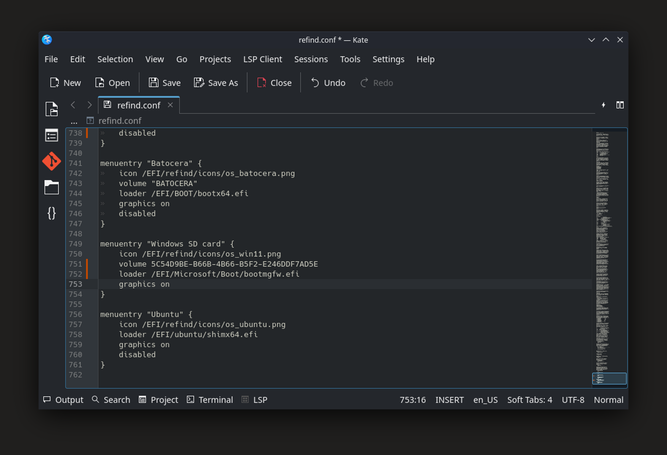Toggle the Output panel
This screenshot has width=667, height=455.
[63, 400]
